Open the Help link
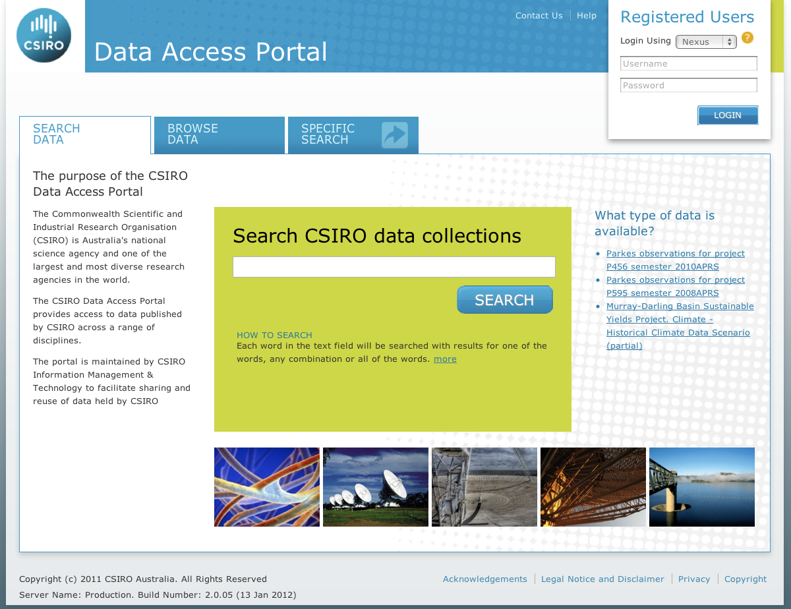 (587, 16)
